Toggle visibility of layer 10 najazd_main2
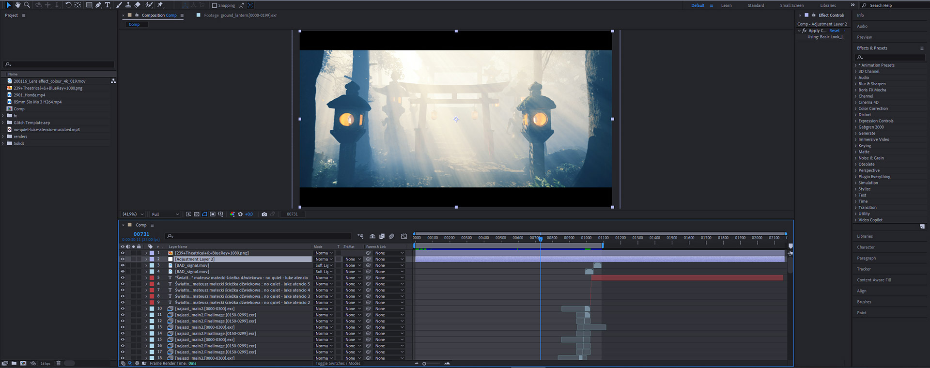The image size is (930, 368). coord(123,308)
